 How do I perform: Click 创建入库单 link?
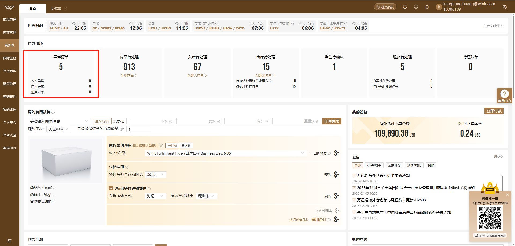point(197,76)
